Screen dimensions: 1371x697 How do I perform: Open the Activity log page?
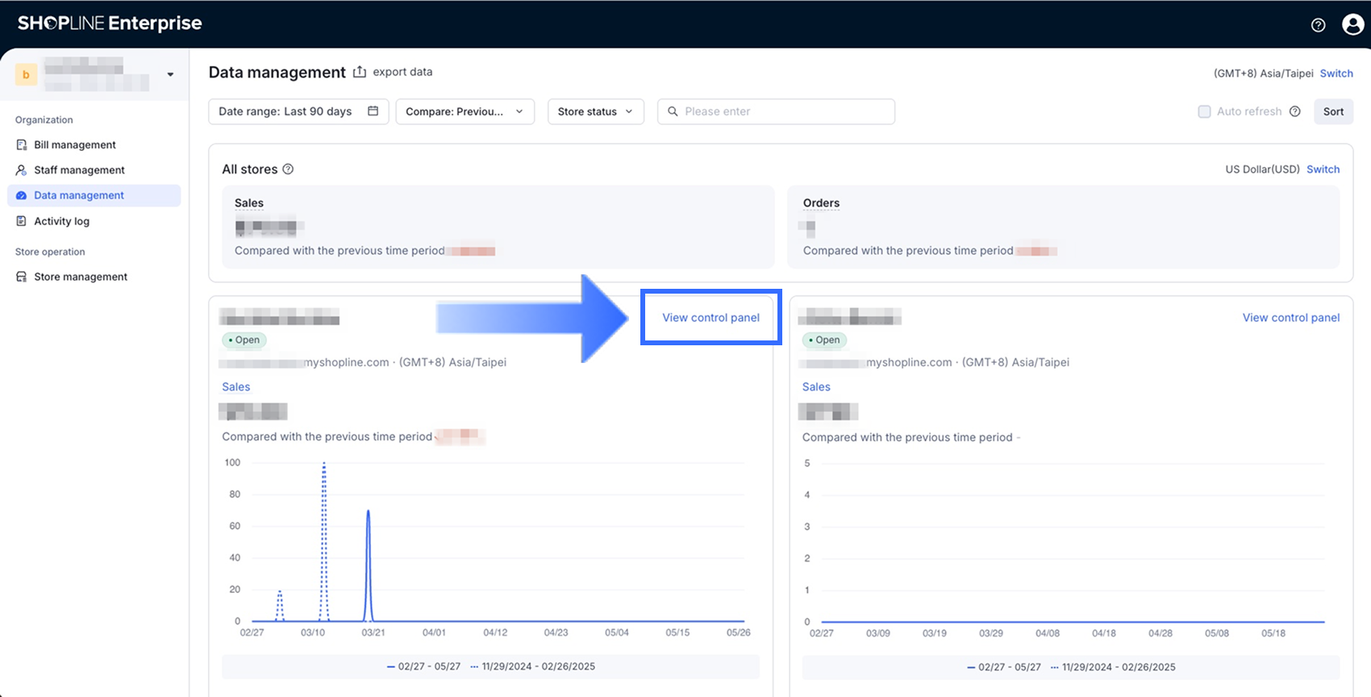(61, 221)
